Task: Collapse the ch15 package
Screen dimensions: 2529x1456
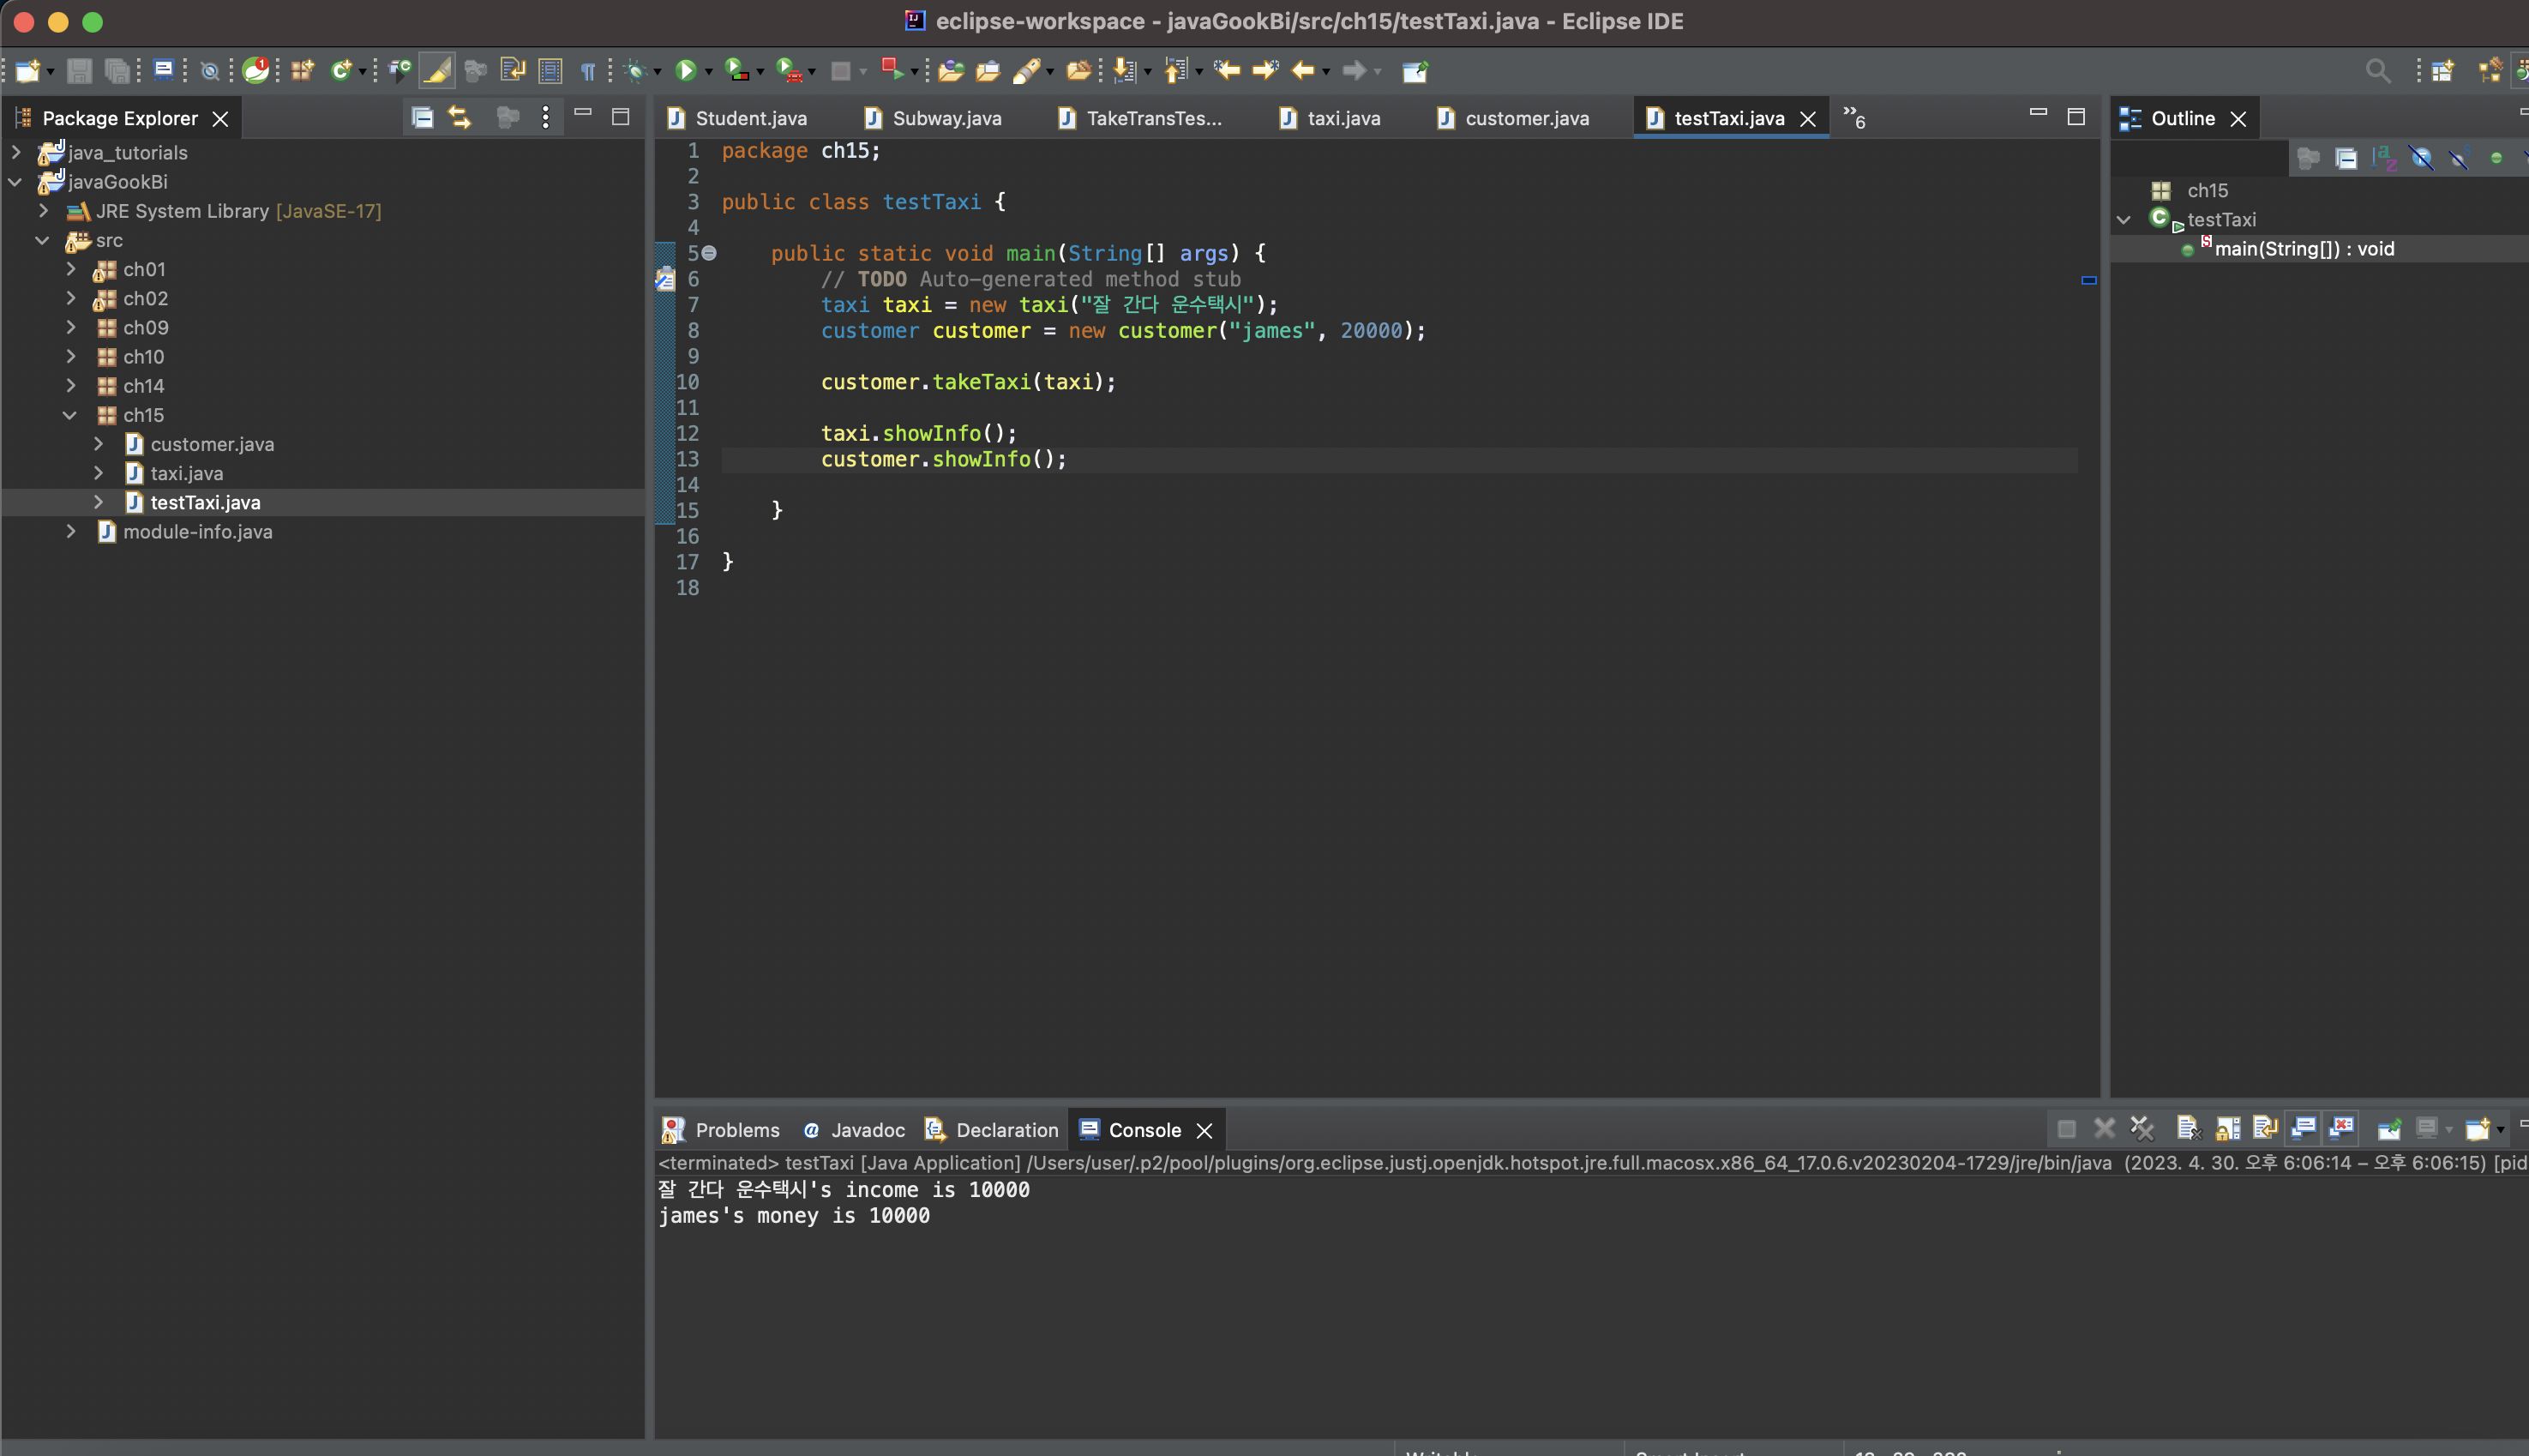Action: (70, 415)
